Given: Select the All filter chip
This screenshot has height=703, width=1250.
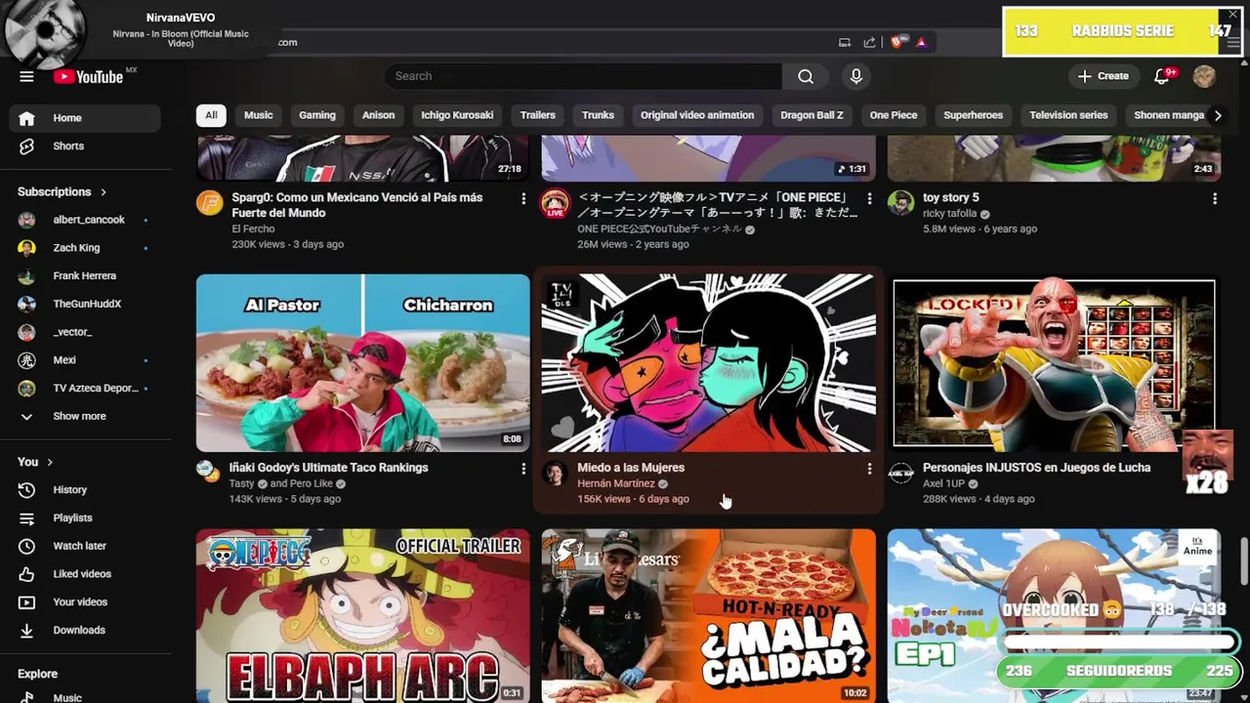Looking at the screenshot, I should [211, 115].
